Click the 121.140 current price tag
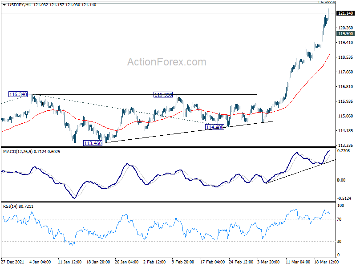The image size is (356, 267). tap(345, 13)
